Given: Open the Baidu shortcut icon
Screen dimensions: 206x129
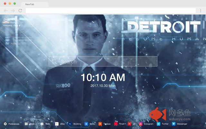Looking at the screenshot, I should 86,124.
